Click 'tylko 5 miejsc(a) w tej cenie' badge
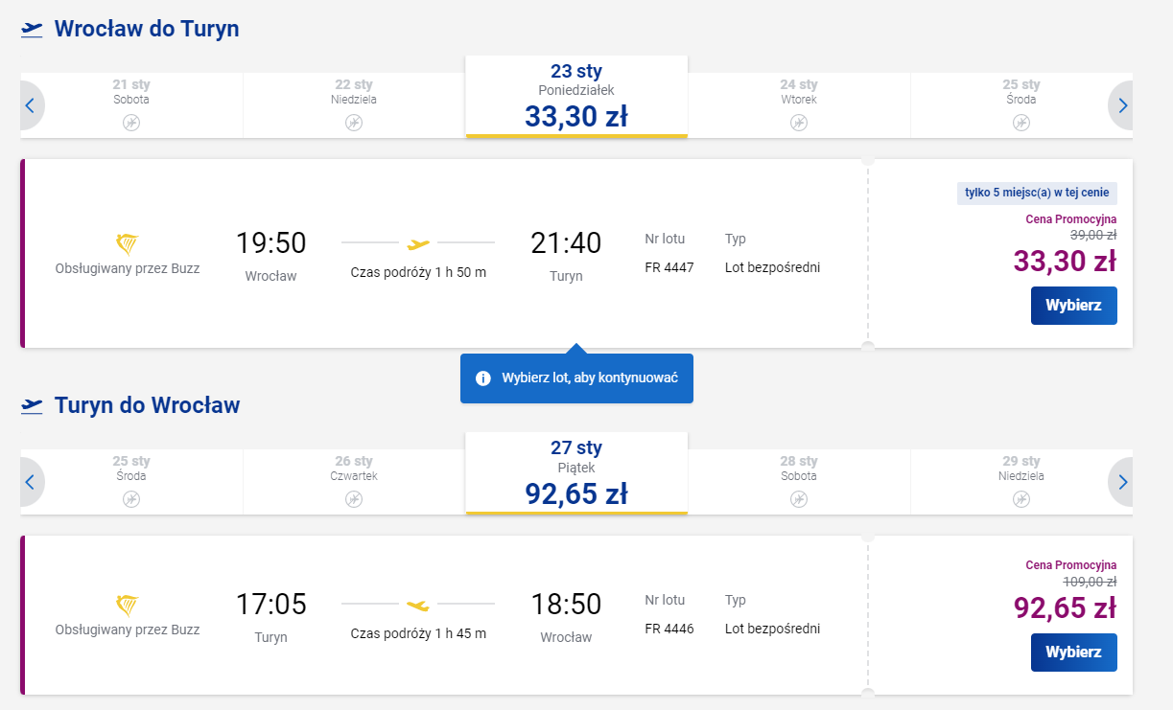This screenshot has height=710, width=1173. [x=1037, y=193]
